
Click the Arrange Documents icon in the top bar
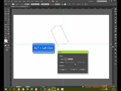coord(53,1)
